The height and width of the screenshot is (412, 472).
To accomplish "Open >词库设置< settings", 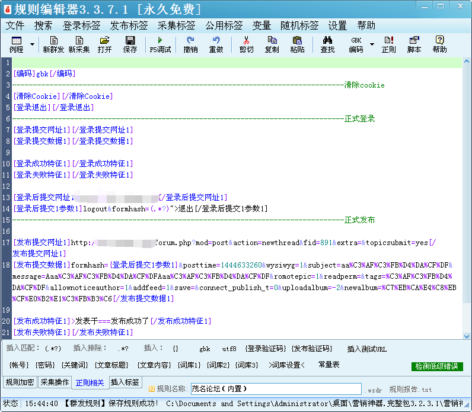I will tap(286, 365).
